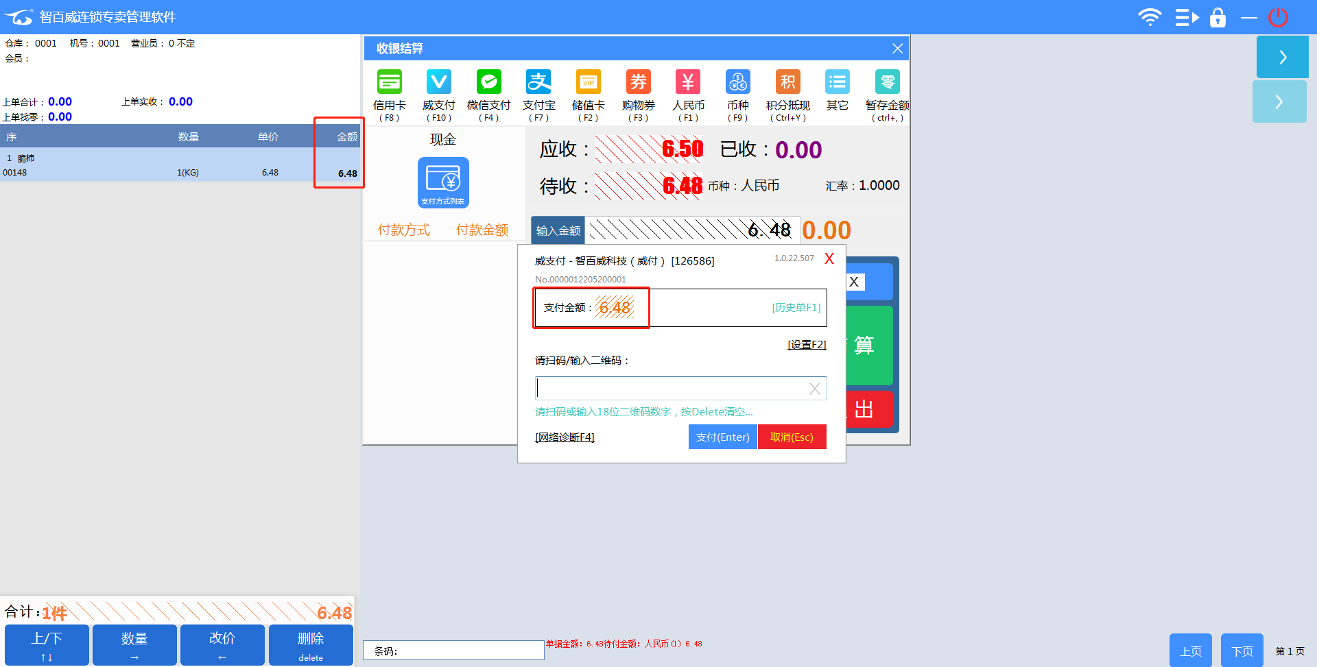Open the 设置F2 settings link
Screen dimensions: 1317x667
tap(807, 345)
